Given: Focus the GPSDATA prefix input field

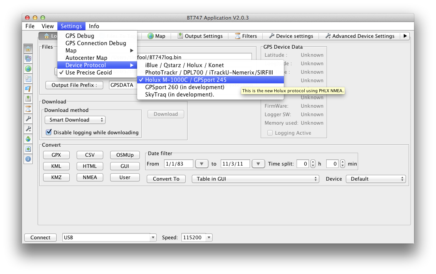Looking at the screenshot, I should pyautogui.click(x=122, y=85).
